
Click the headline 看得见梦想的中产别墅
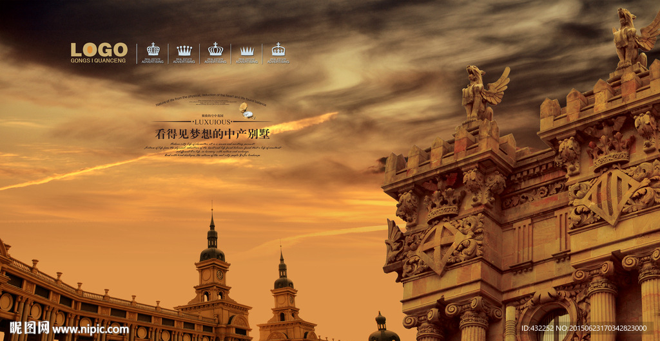click(212, 134)
